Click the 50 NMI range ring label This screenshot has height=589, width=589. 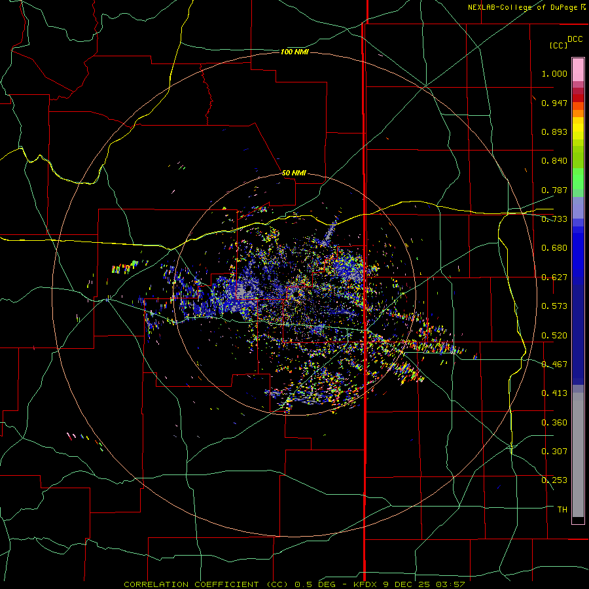click(x=294, y=173)
